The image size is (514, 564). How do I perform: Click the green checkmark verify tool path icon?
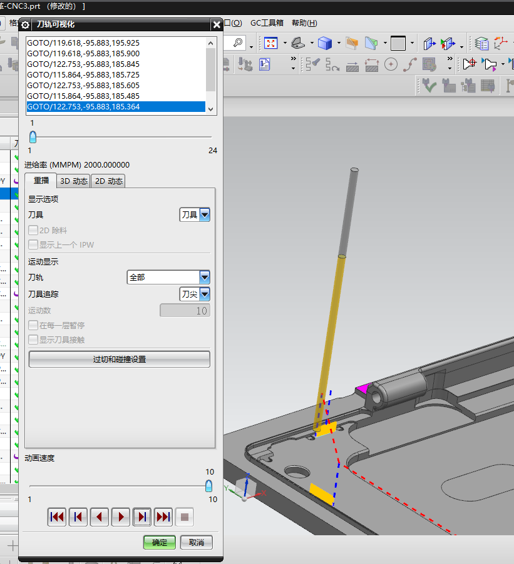(429, 86)
